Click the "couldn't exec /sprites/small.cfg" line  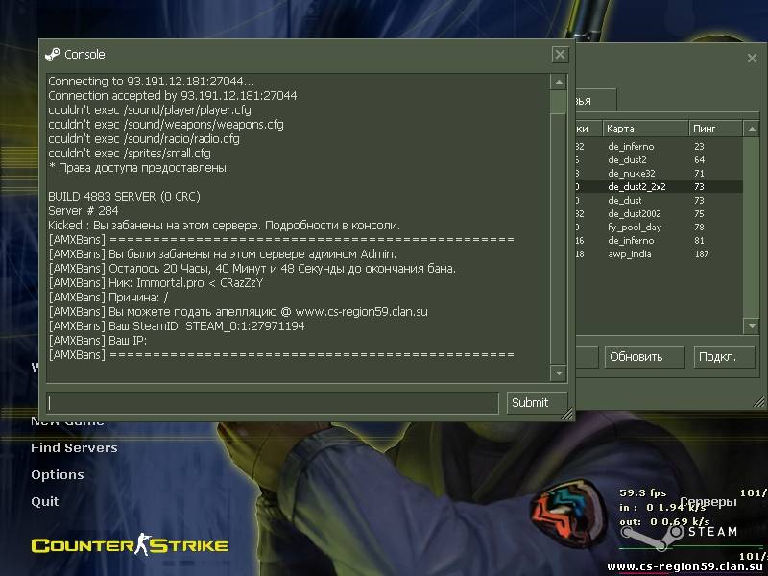[130, 154]
